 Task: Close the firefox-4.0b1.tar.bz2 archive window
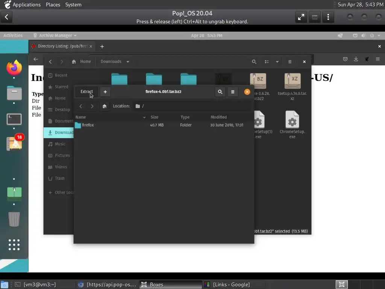[247, 92]
